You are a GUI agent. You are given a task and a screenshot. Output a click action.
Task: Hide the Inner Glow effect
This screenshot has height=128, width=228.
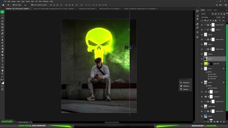(x=209, y=74)
